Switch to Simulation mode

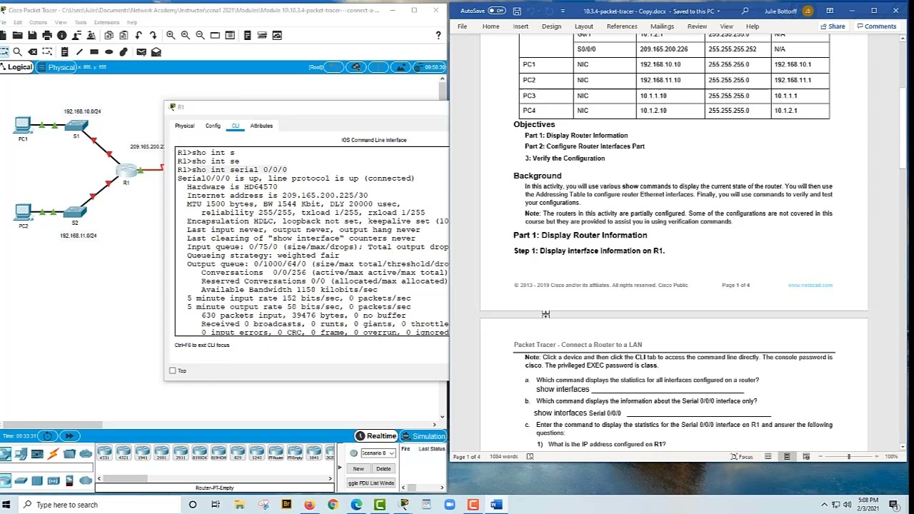[x=423, y=435]
